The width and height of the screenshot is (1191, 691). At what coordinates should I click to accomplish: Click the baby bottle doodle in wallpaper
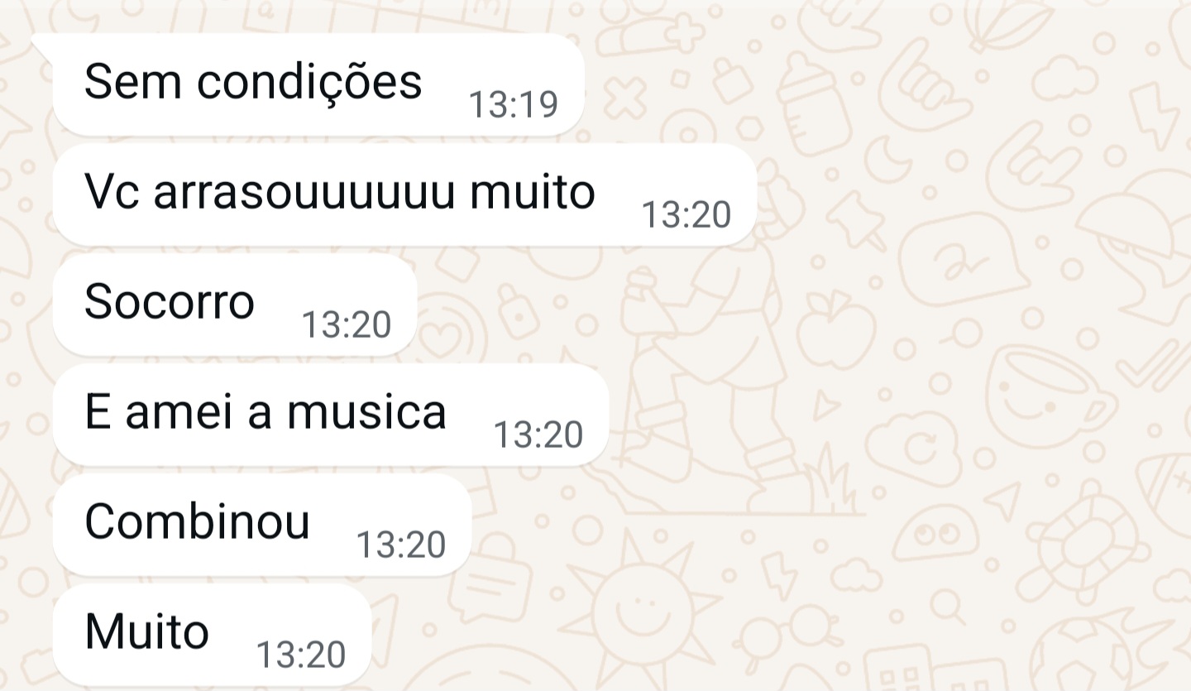click(813, 102)
